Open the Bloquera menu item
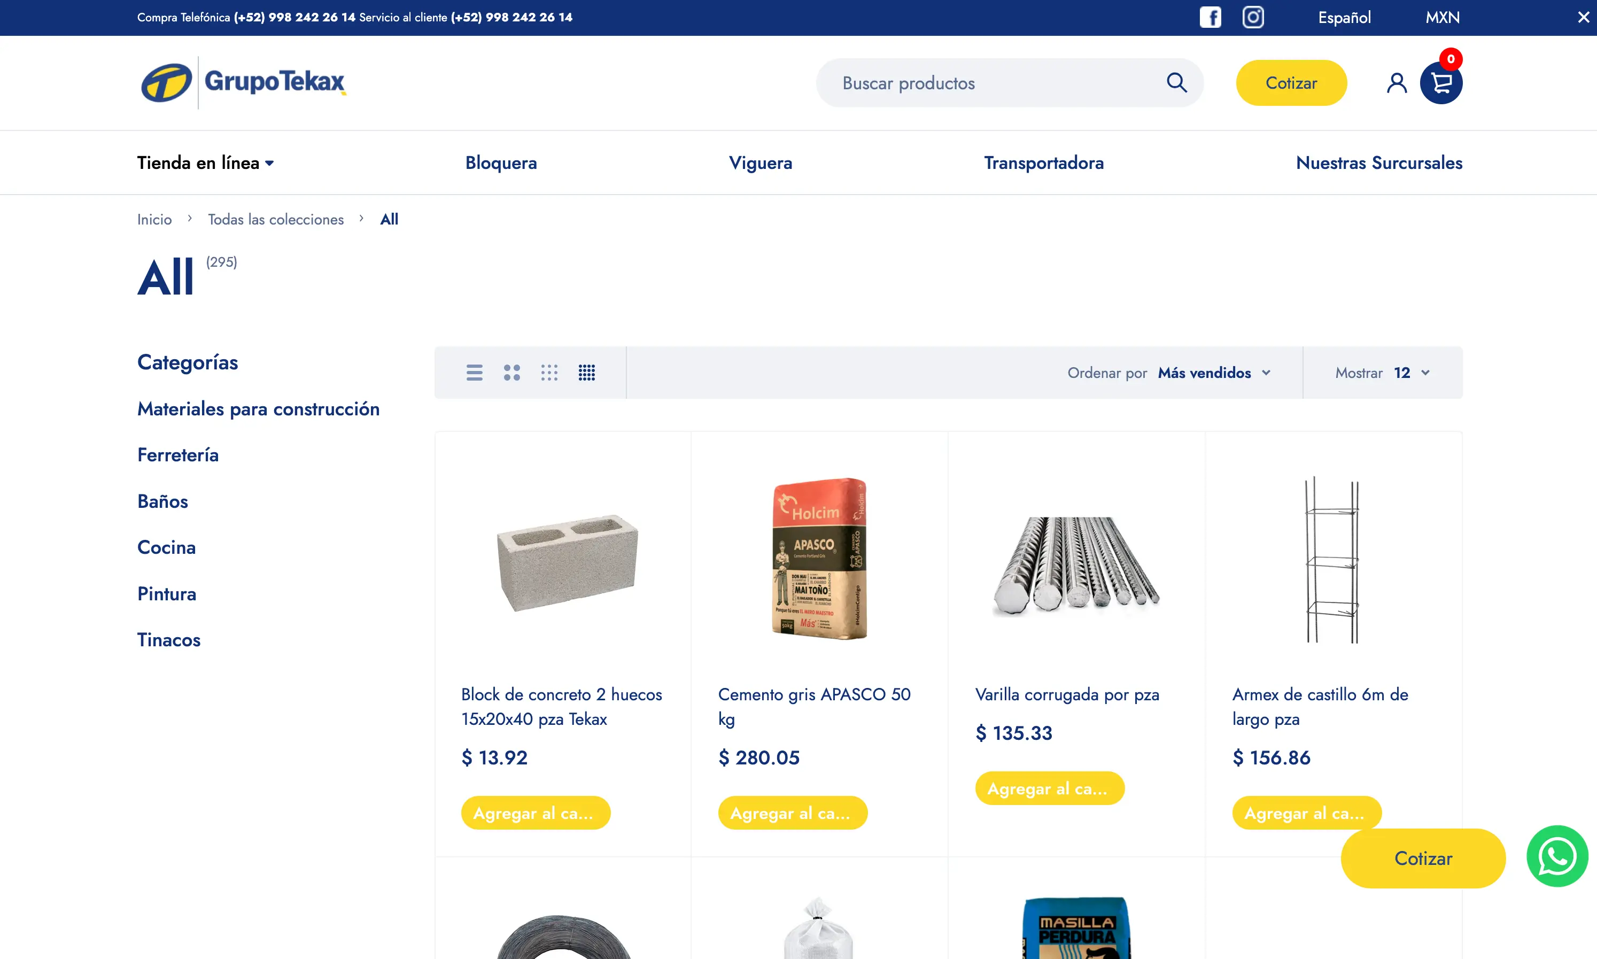This screenshot has height=959, width=1597. 501,163
